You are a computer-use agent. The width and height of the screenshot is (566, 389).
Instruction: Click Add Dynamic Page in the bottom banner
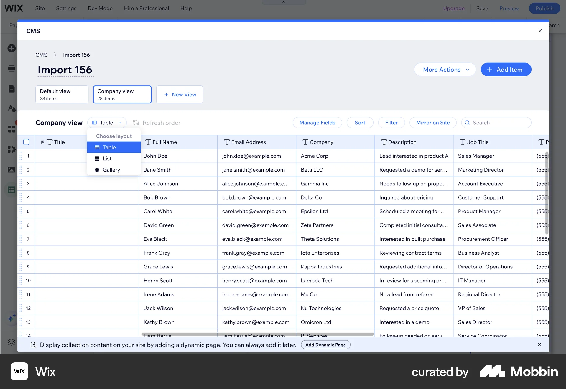point(325,345)
